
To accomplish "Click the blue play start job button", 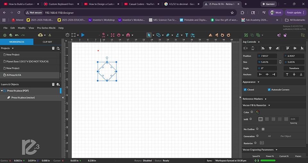I will pyautogui.click(x=83, y=35).
